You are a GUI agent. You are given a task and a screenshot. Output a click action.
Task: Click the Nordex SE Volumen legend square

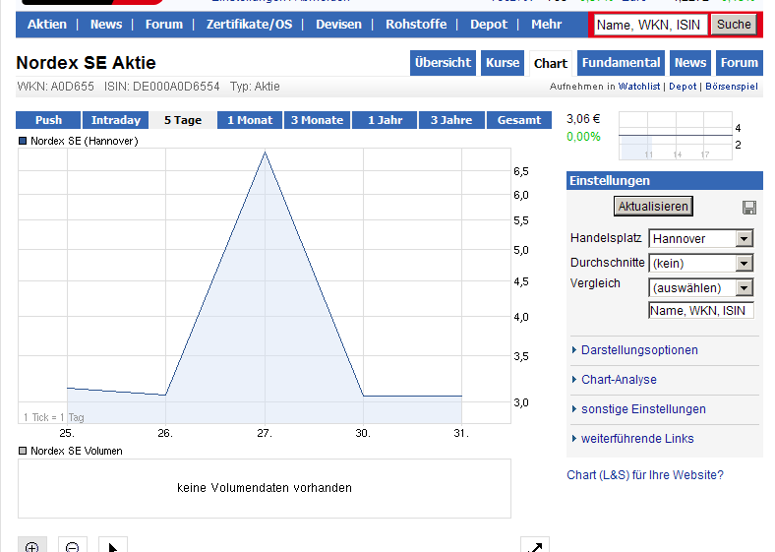(x=23, y=451)
